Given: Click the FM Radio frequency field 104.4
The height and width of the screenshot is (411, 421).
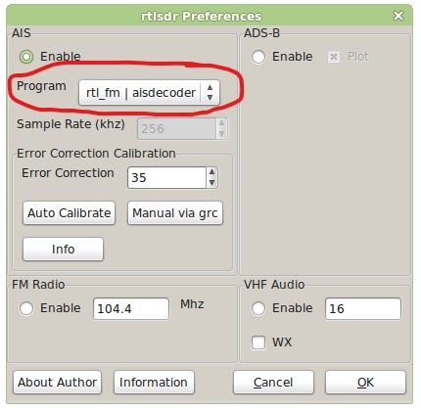Looking at the screenshot, I should [131, 308].
